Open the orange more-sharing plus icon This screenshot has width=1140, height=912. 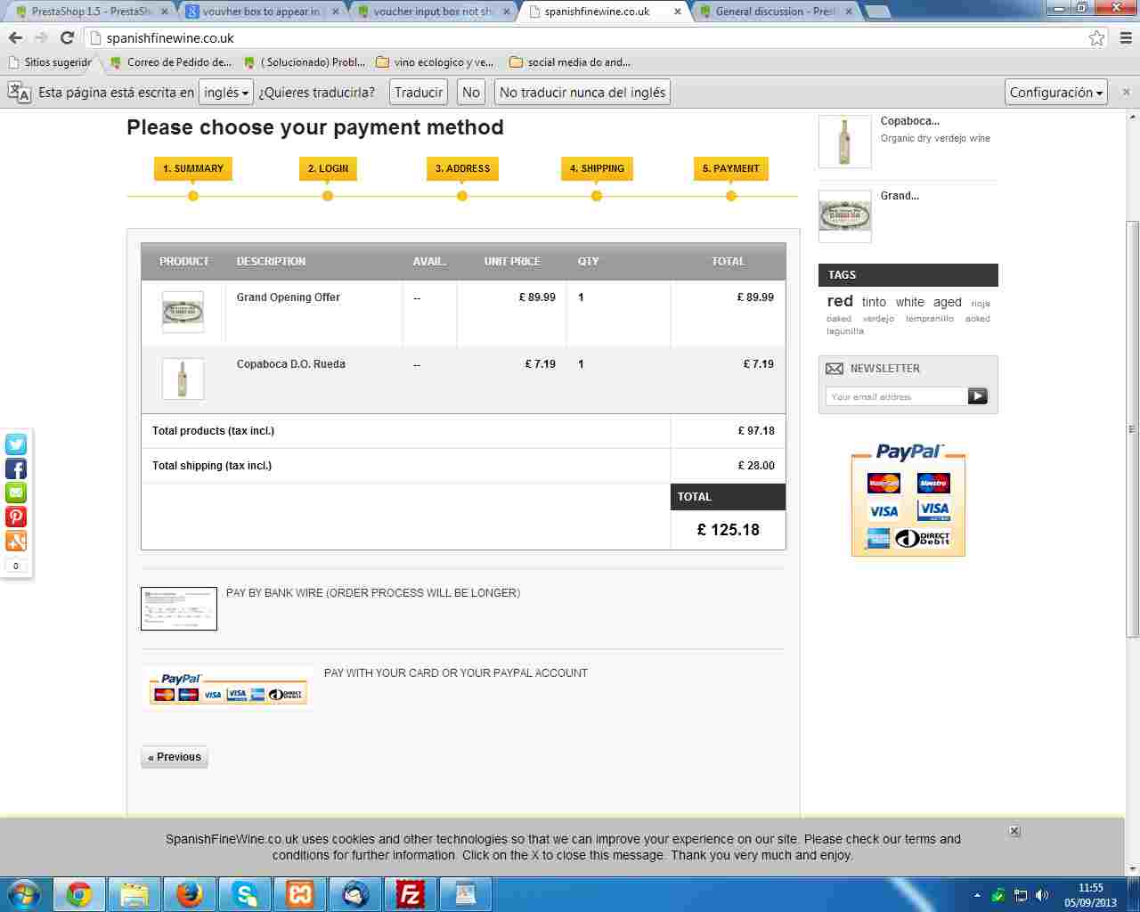point(16,541)
